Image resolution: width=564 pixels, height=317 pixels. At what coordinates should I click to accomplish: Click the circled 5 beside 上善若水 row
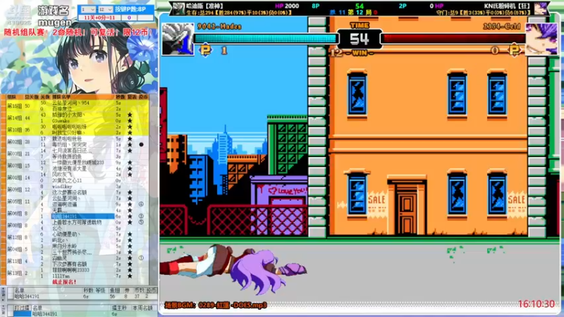142,223
